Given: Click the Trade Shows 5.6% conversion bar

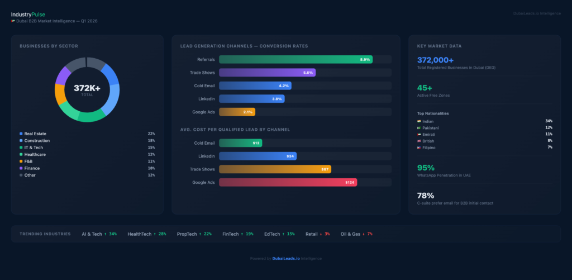Looking at the screenshot, I should [x=267, y=73].
